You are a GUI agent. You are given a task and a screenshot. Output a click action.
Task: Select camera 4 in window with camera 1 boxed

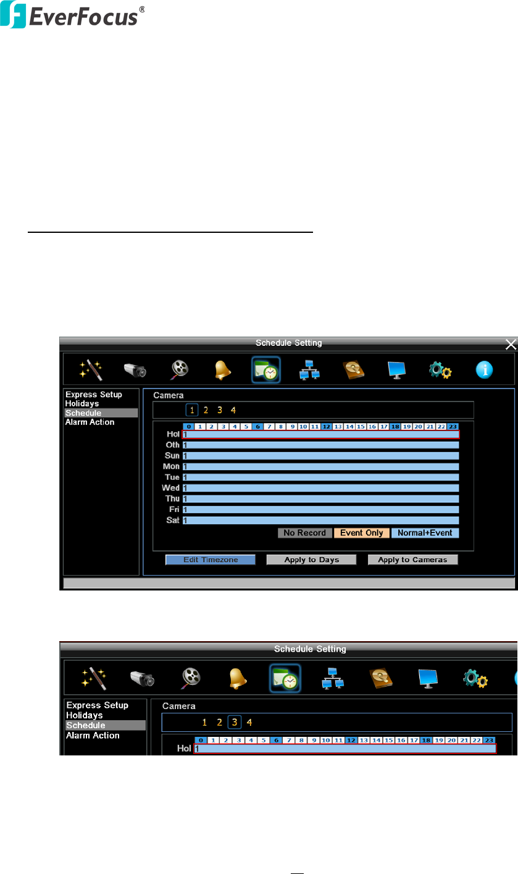233,410
